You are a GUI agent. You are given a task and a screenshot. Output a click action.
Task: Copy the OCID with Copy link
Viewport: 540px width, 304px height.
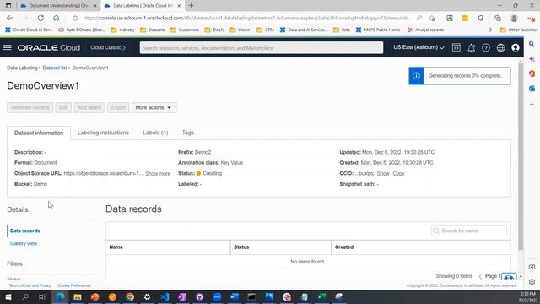(x=398, y=173)
